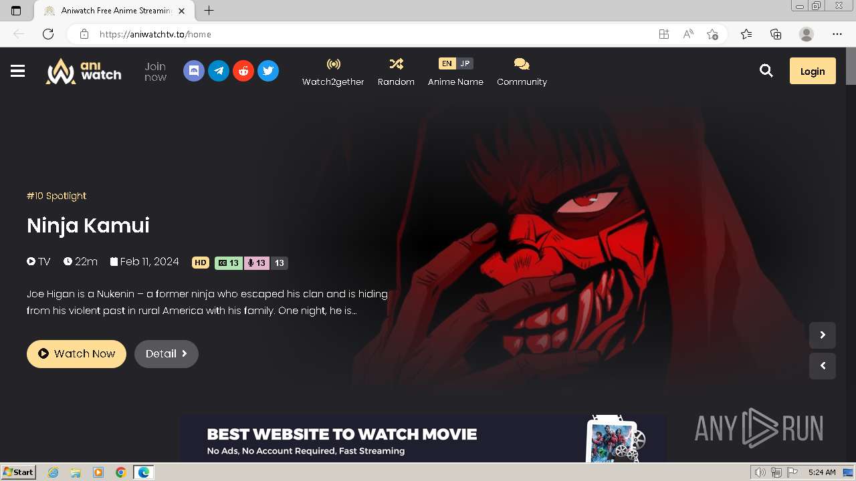
Task: Go to previous spotlight slide
Action: tap(823, 366)
